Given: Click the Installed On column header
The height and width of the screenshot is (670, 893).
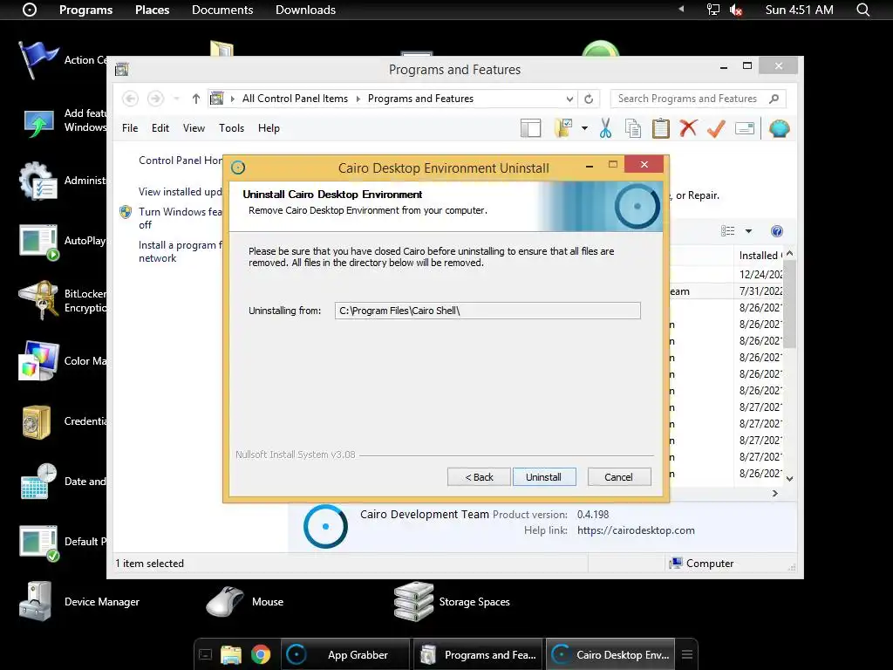Looking at the screenshot, I should click(760, 256).
